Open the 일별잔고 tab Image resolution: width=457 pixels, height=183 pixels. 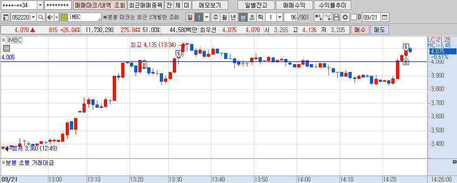(x=256, y=5)
